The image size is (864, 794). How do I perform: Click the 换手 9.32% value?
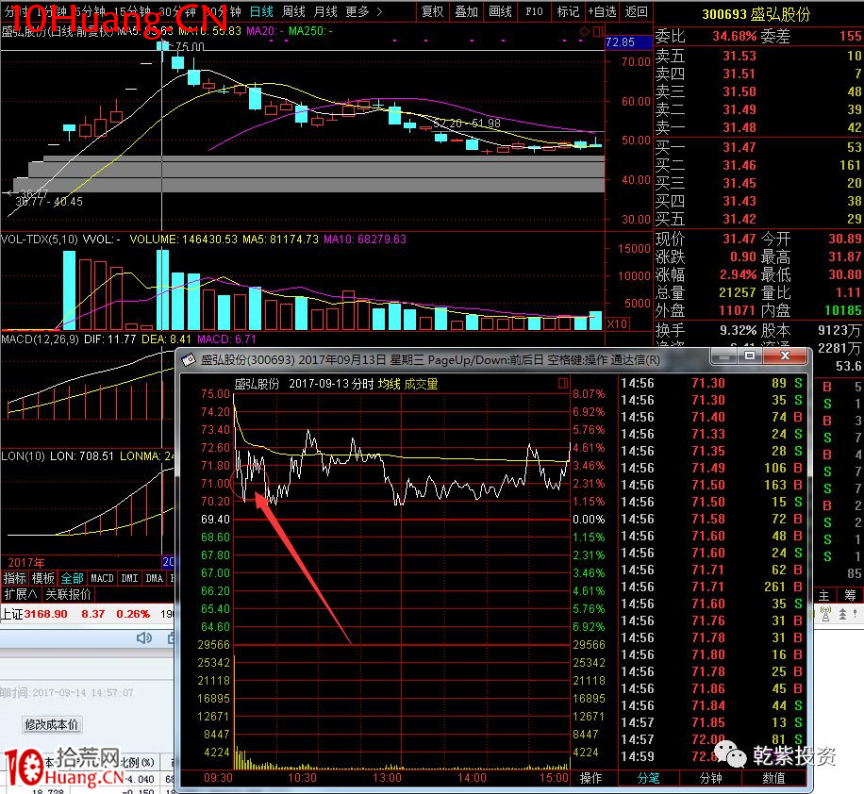[738, 331]
